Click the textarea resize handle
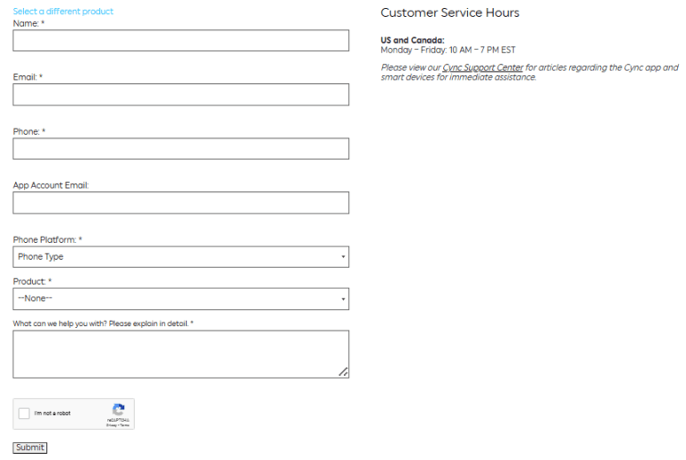Screen dimensions: 686x460 [x=343, y=372]
